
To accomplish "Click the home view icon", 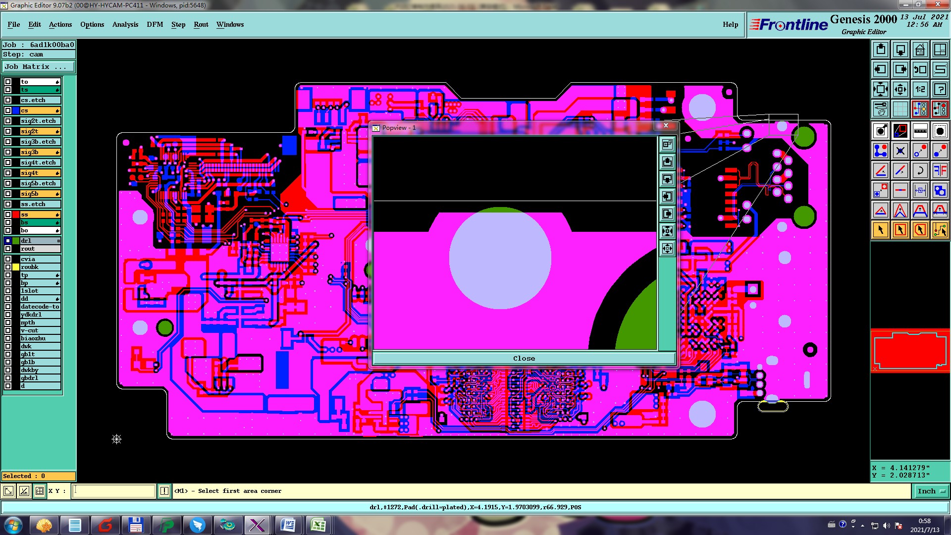I will [920, 50].
